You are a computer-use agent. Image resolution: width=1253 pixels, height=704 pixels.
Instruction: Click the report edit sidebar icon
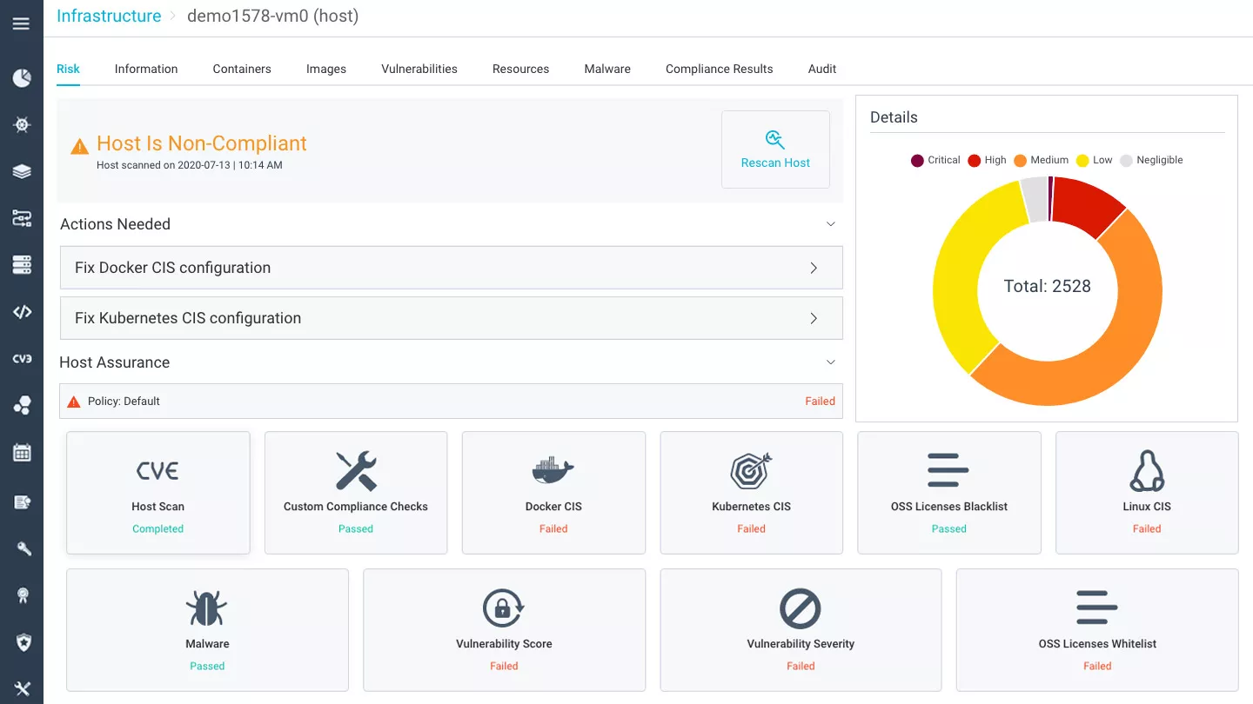tap(22, 501)
